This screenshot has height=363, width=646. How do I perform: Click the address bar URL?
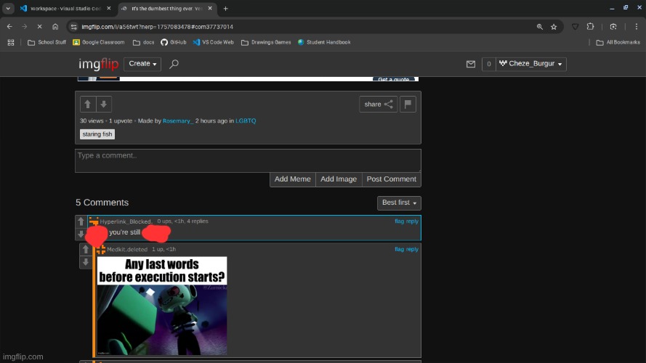(x=158, y=27)
